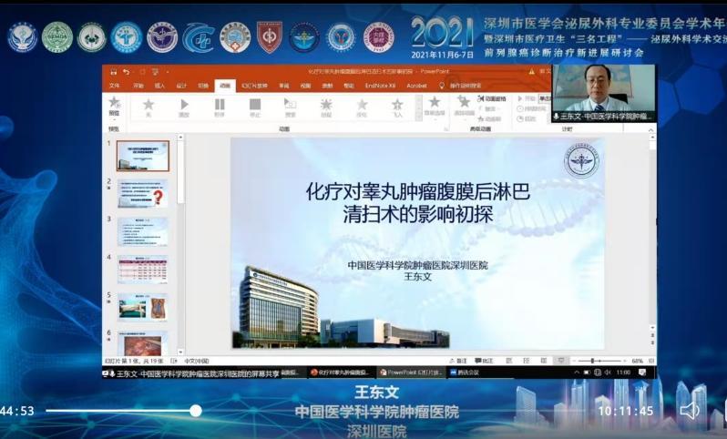Screen dimensions: 727x439
Task: Click the slide title text box
Action: point(416,203)
